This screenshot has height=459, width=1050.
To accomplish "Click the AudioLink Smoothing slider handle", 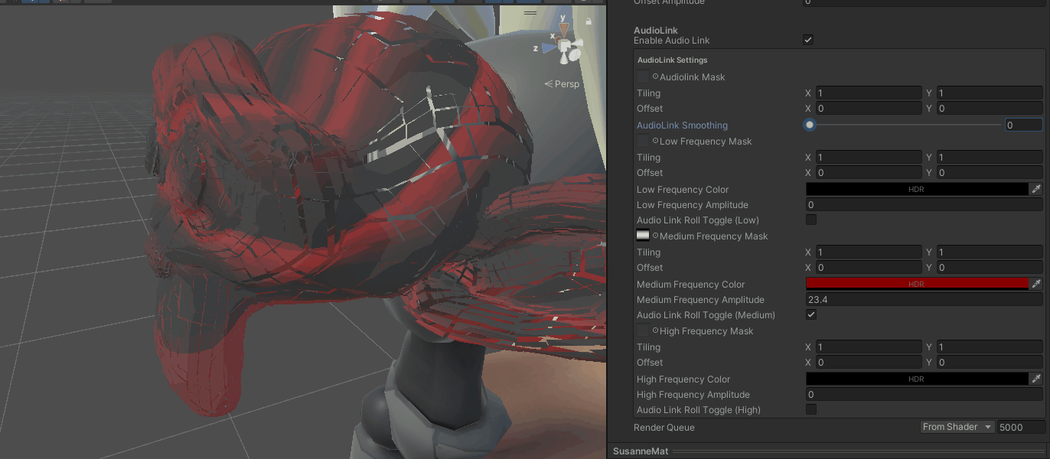I will [x=810, y=125].
